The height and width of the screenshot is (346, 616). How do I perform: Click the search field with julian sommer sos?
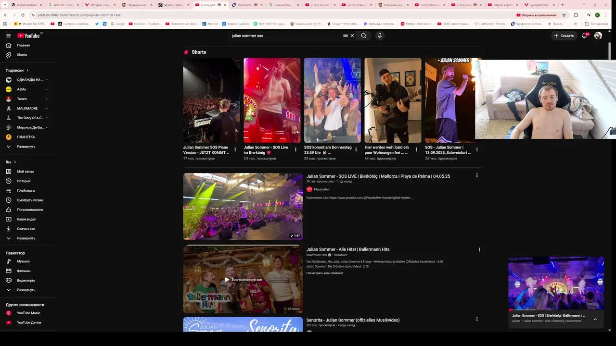pyautogui.click(x=286, y=36)
